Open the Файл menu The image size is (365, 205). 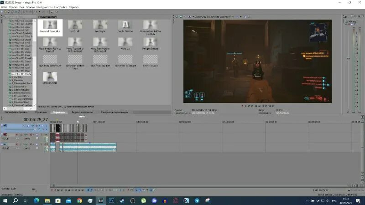(x=4, y=7)
